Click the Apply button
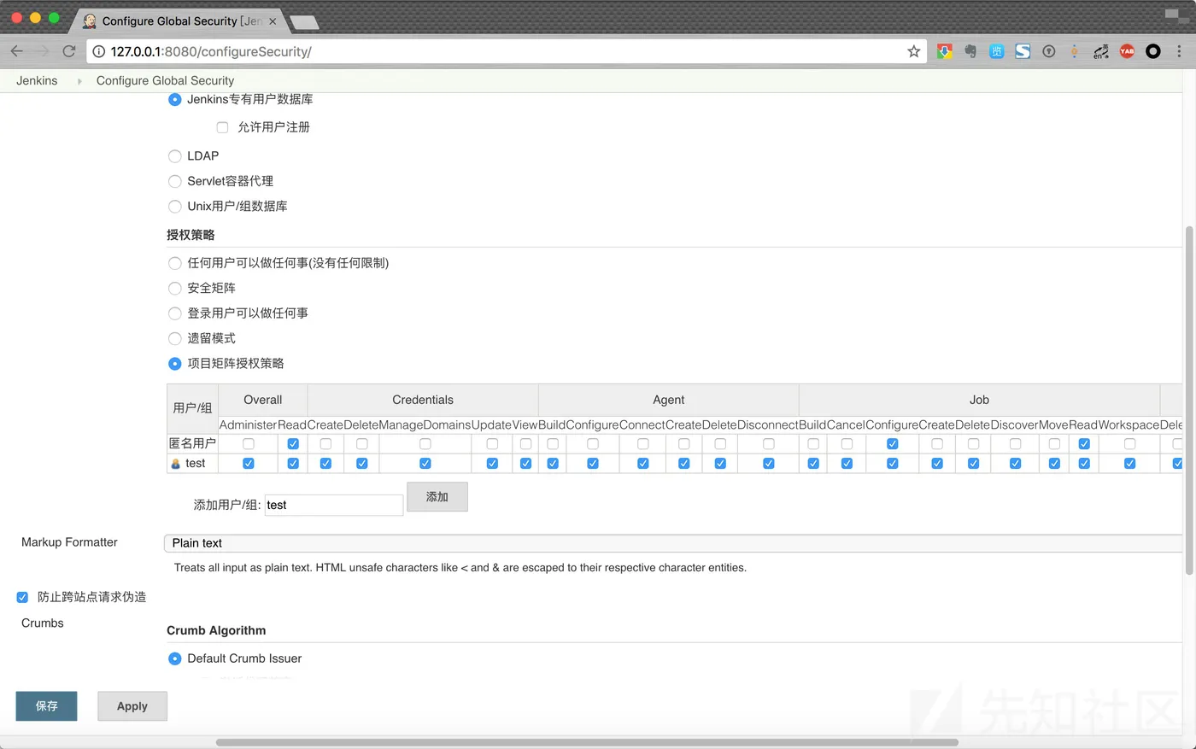Viewport: 1196px width, 749px height. coord(132,706)
